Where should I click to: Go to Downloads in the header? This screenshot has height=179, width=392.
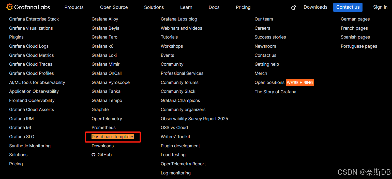[x=315, y=7]
